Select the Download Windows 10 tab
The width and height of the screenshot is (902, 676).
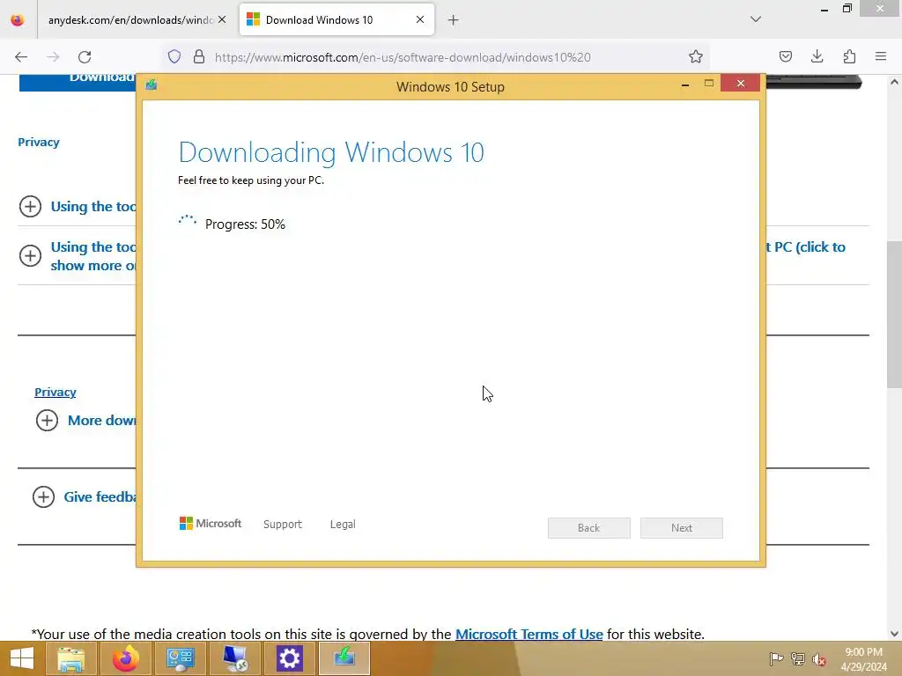tap(336, 20)
